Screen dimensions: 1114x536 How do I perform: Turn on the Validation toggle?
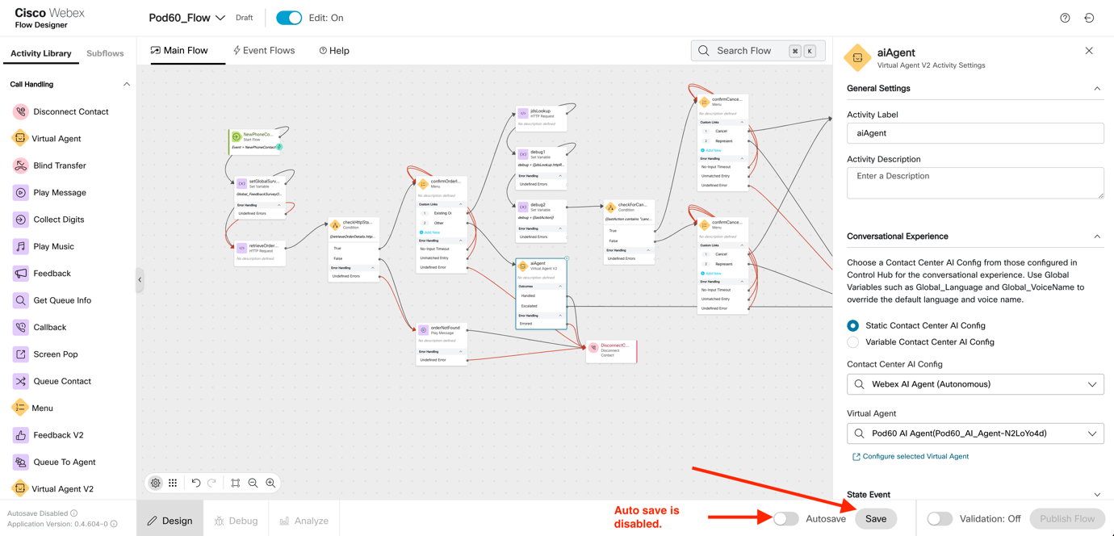[940, 518]
